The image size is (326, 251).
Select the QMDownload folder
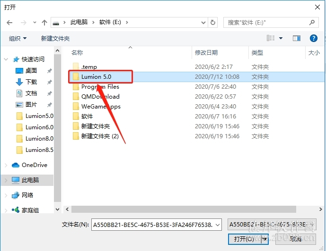(x=100, y=97)
